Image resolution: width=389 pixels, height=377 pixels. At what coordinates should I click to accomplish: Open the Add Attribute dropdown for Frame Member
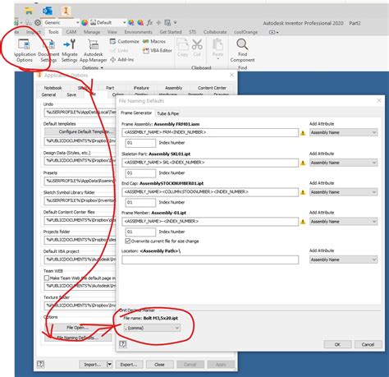pos(343,222)
